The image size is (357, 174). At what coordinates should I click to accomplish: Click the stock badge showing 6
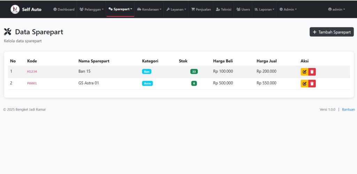tap(194, 83)
